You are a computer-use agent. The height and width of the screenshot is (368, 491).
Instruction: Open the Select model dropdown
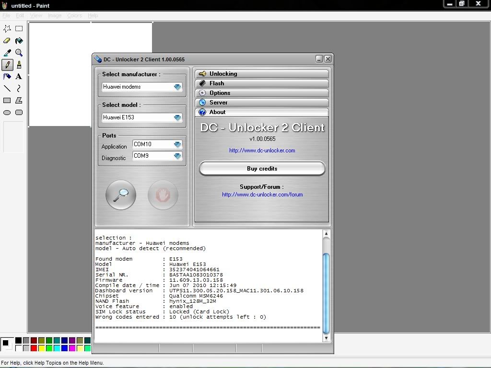pyautogui.click(x=177, y=117)
